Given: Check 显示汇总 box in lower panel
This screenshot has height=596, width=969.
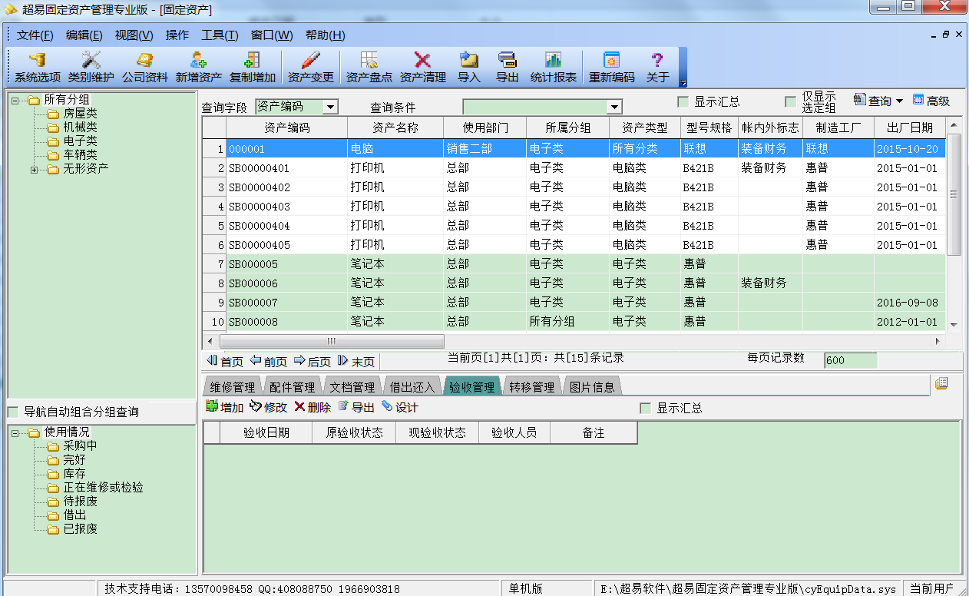Looking at the screenshot, I should pos(646,409).
